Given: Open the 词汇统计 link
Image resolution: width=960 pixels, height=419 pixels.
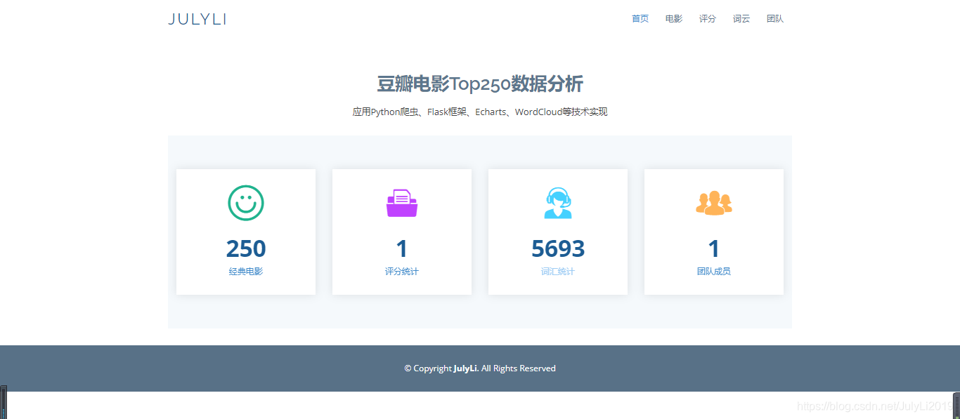Looking at the screenshot, I should [558, 271].
